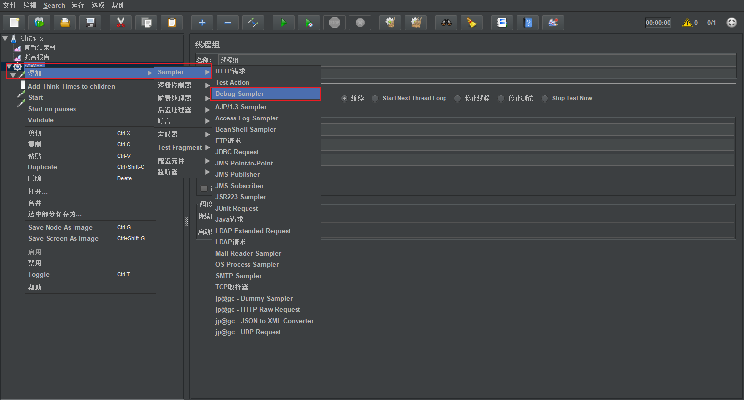Collapse the 测试计划 tree node arrow
The height and width of the screenshot is (400, 744).
[x=5, y=38]
